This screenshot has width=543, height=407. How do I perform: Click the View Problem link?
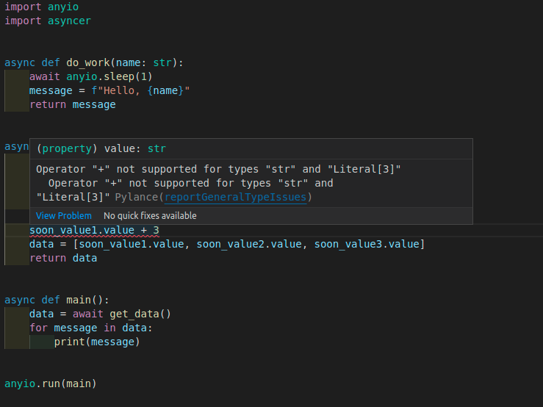click(x=64, y=216)
